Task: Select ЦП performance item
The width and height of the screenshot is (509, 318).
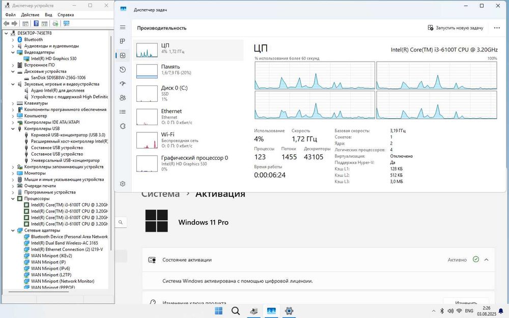Action: tap(188, 50)
